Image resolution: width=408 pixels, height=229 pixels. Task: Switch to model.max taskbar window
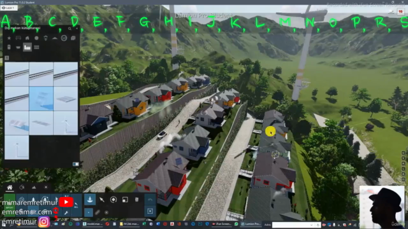(x=92, y=224)
